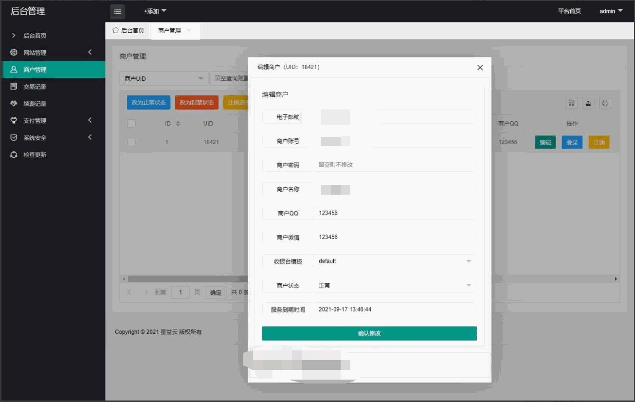Click the 交易记录 sidebar icon

[14, 87]
